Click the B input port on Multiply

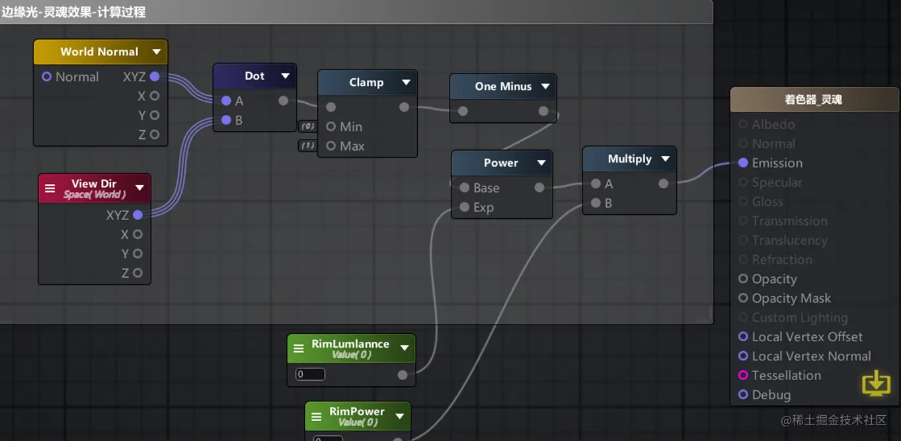596,203
